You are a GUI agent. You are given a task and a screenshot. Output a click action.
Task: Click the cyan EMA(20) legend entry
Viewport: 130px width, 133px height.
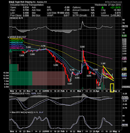[16, 43]
